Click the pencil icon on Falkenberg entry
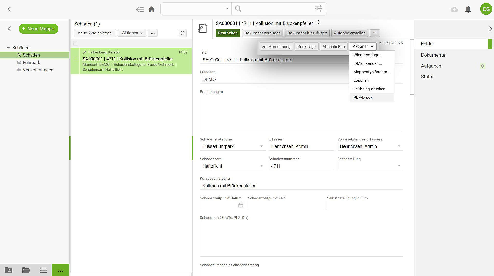Image resolution: width=494 pixels, height=276 pixels. (x=84, y=52)
